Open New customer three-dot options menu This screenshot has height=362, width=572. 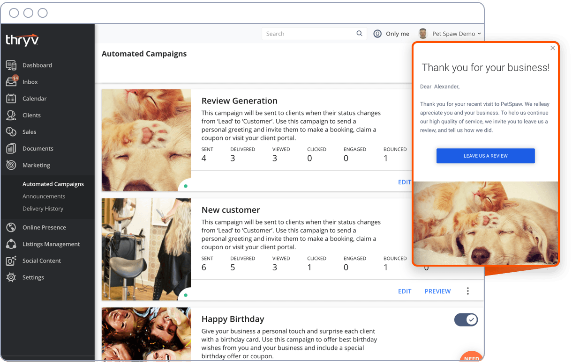point(467,291)
